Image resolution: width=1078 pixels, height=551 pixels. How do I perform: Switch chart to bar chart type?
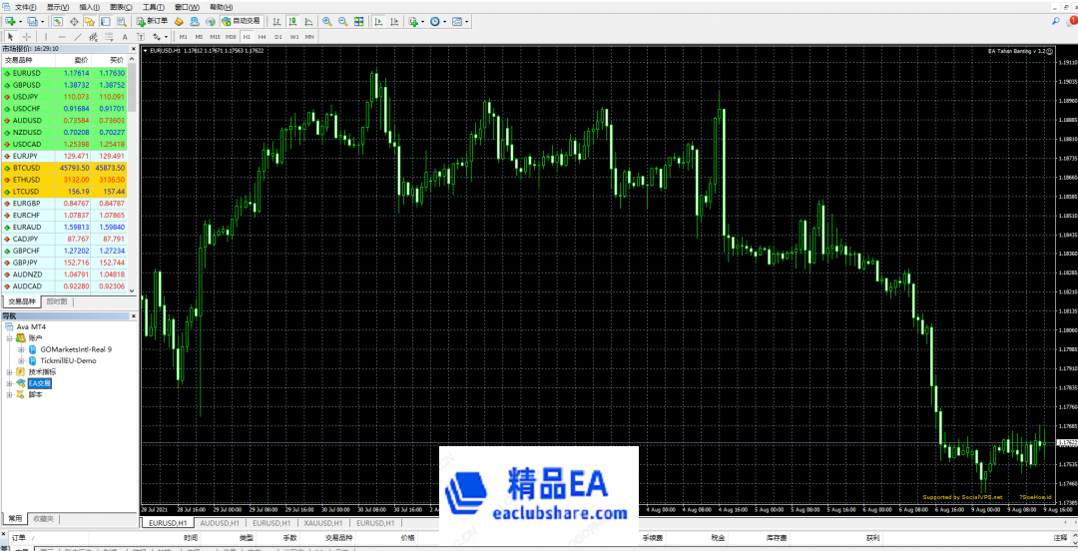point(276,21)
